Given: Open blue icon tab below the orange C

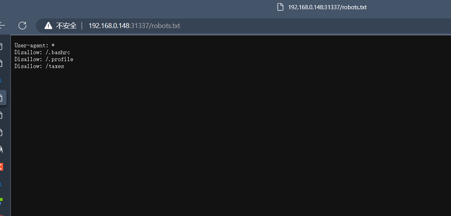Looking at the screenshot, I should click(1, 184).
